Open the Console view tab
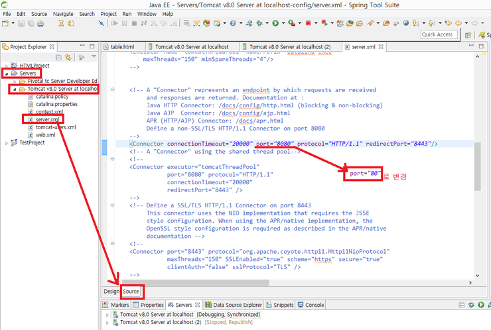The height and width of the screenshot is (330, 491). pos(314,305)
